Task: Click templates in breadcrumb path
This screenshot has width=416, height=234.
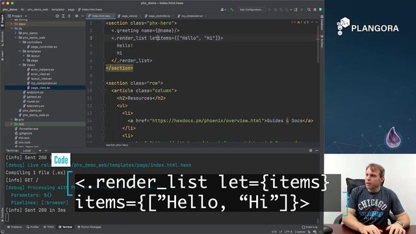Action: click(x=58, y=10)
